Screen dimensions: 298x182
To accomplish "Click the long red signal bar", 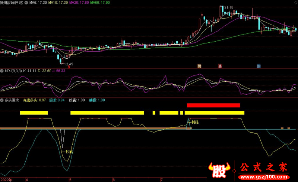I will click(x=213, y=105).
